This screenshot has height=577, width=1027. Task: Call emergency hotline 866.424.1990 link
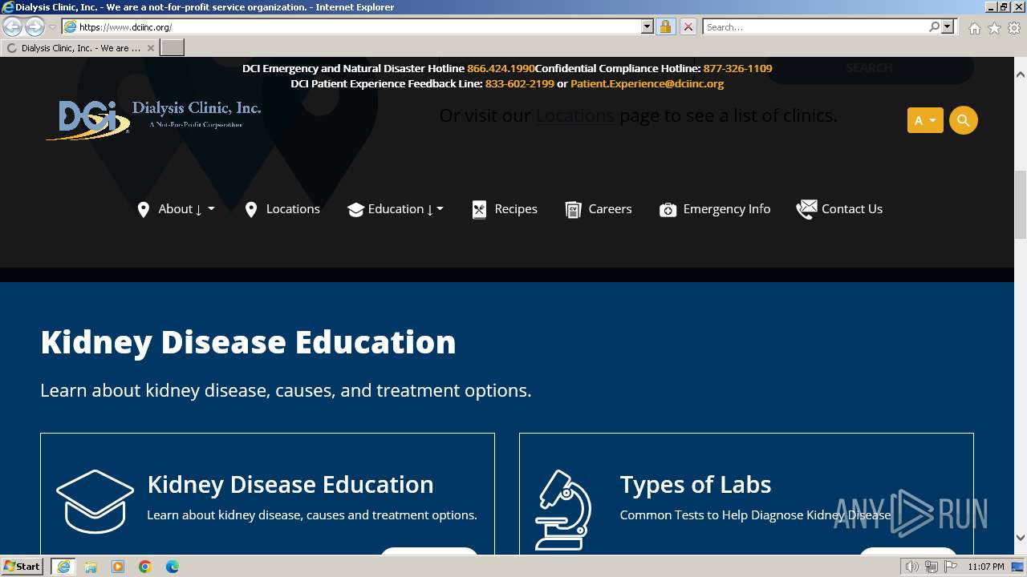(501, 68)
